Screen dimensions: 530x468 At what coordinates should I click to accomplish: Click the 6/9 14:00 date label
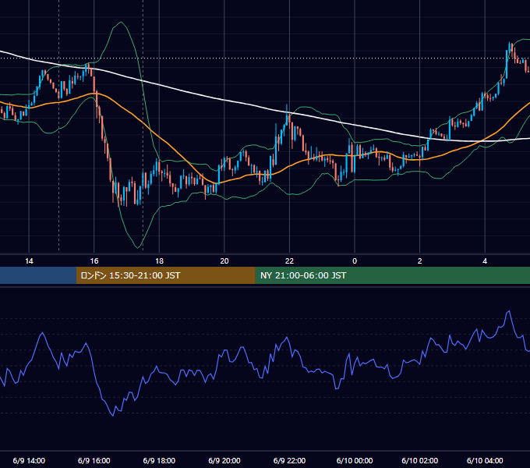(x=29, y=460)
